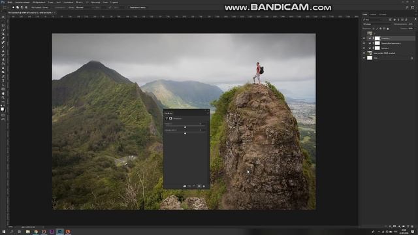Select the Clone Stamp tool
This screenshot has height=235, width=418.
[3, 51]
